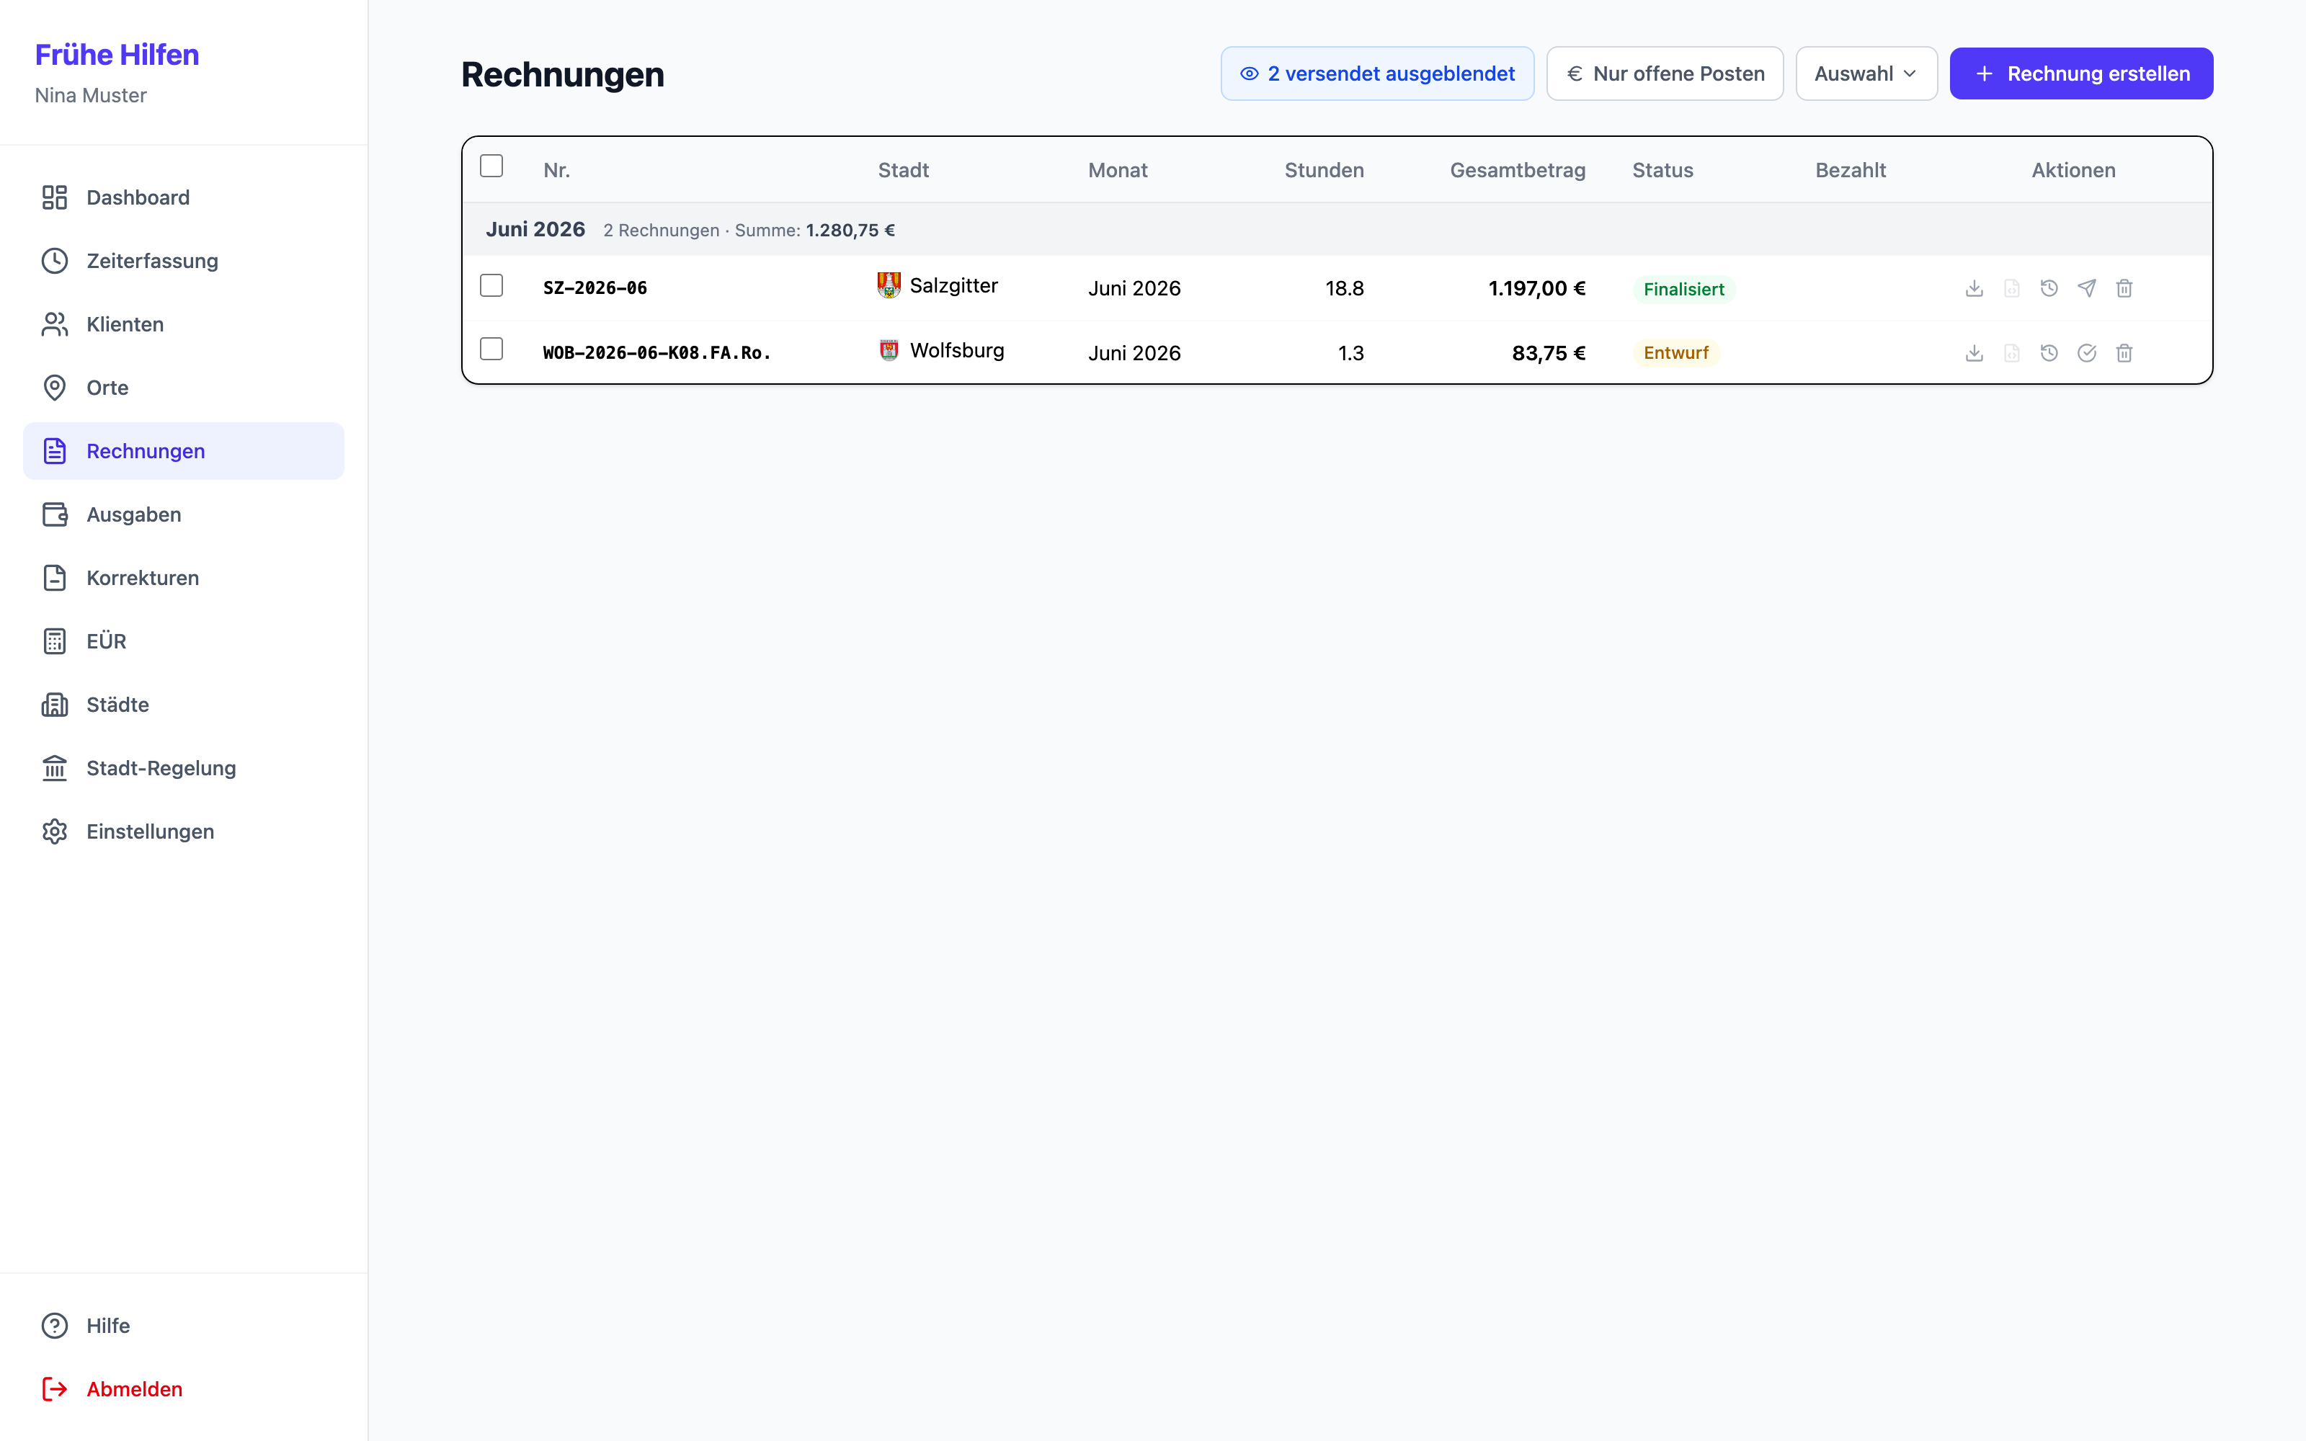Image resolution: width=2306 pixels, height=1441 pixels.
Task: Send invoice SZ-2026-06 via paper plane icon
Action: coord(2087,287)
